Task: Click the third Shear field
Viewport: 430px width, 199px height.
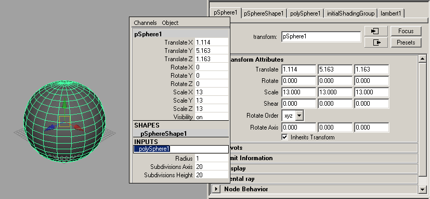Action: point(372,104)
